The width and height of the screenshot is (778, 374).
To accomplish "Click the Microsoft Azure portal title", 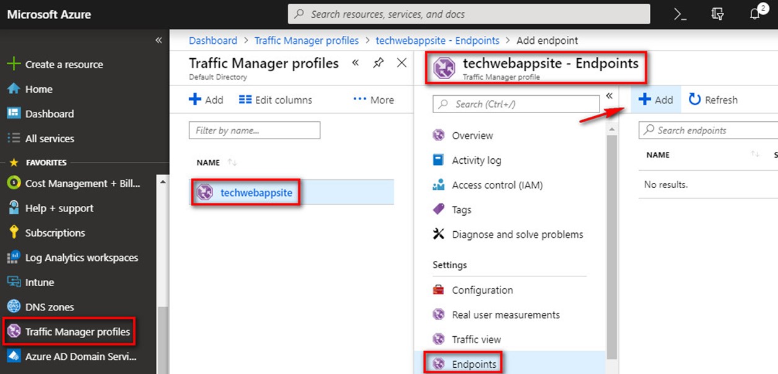I will (49, 14).
